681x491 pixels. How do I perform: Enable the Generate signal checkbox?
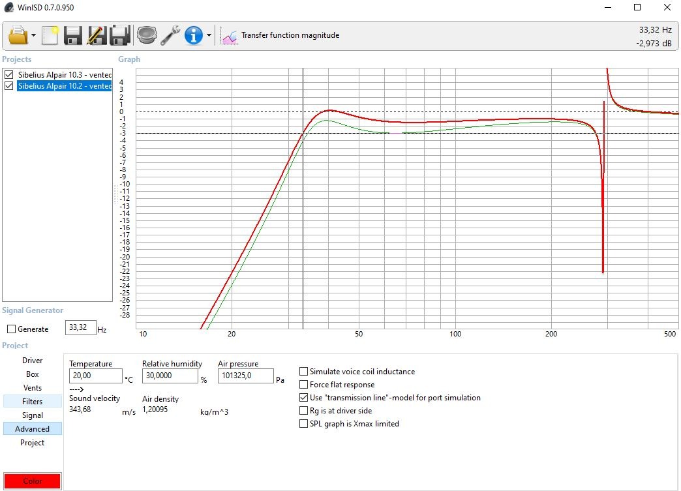point(12,329)
